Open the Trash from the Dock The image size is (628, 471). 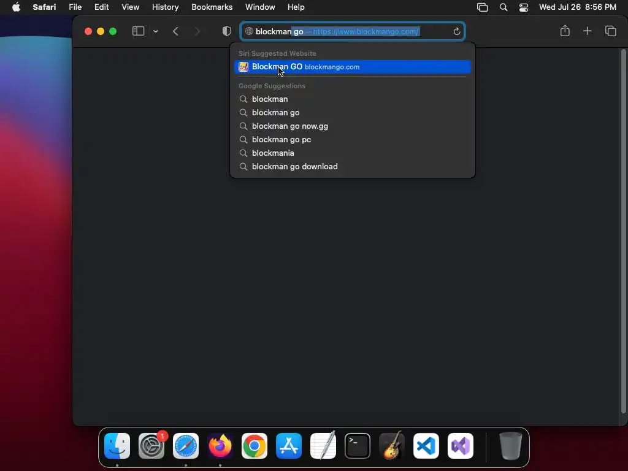click(x=511, y=446)
